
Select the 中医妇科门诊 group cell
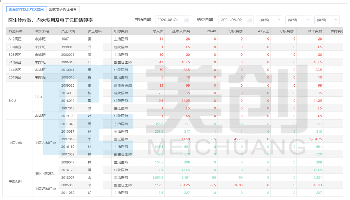click(x=45, y=189)
